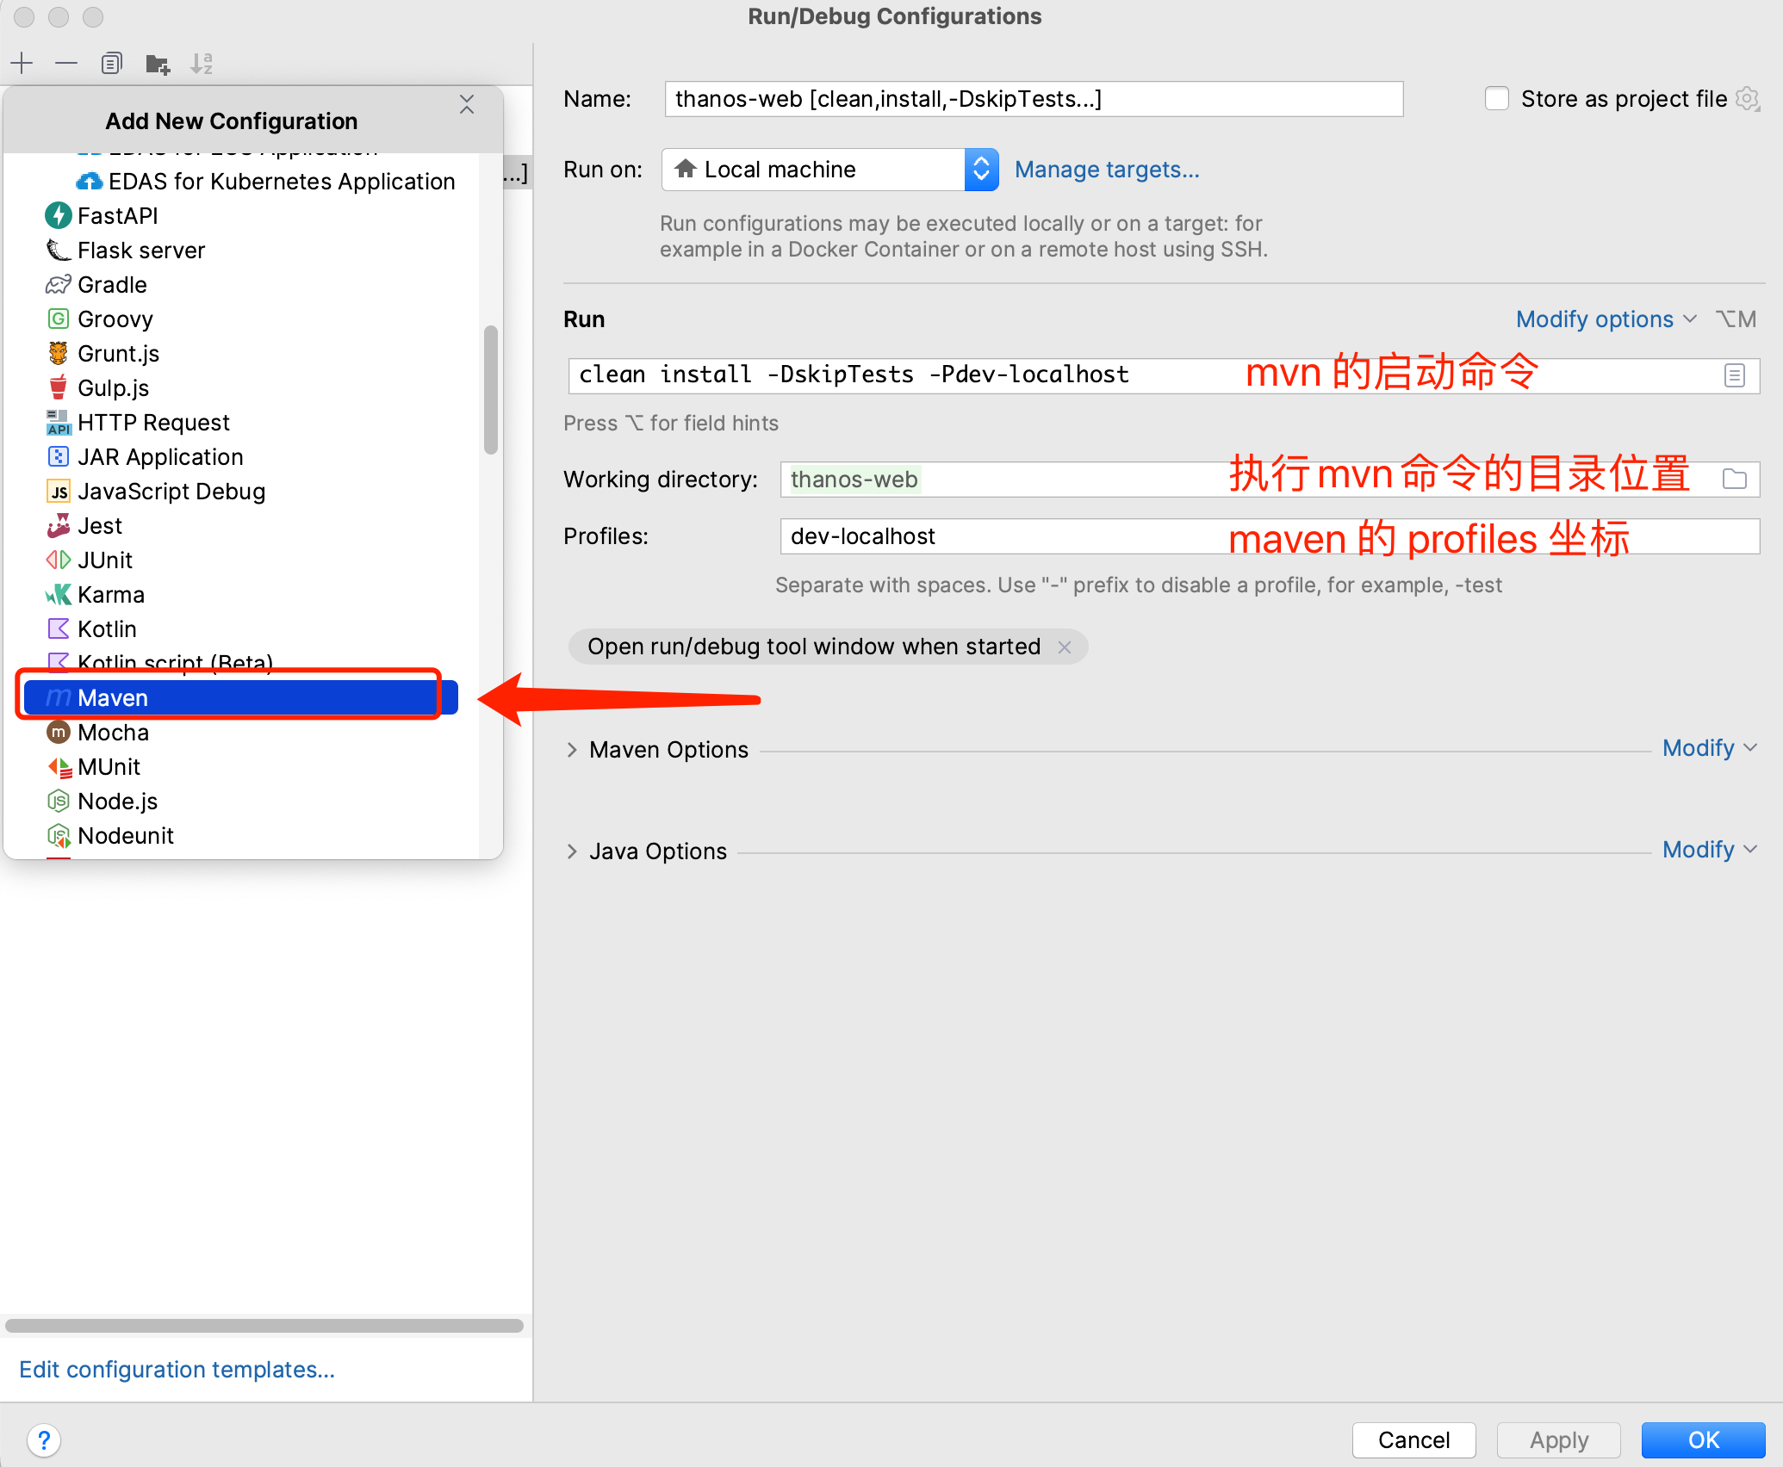Open command line expand icon in Run field
Image resolution: width=1783 pixels, height=1467 pixels.
(1734, 375)
